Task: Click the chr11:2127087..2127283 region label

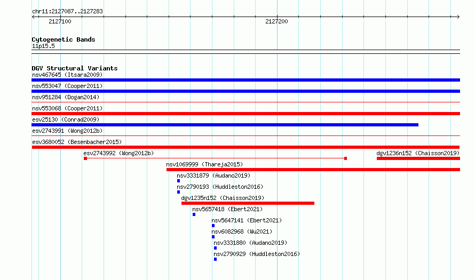Action: tap(67, 12)
